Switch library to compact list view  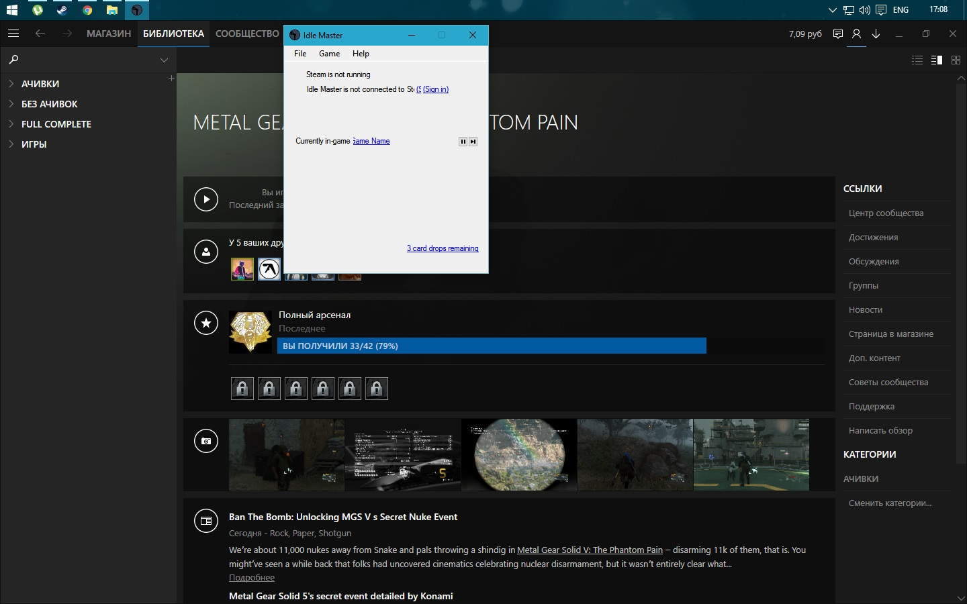(917, 60)
